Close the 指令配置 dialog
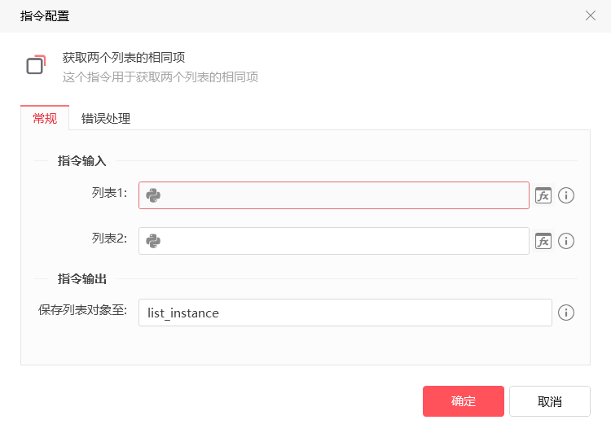This screenshot has width=611, height=433. point(591,15)
